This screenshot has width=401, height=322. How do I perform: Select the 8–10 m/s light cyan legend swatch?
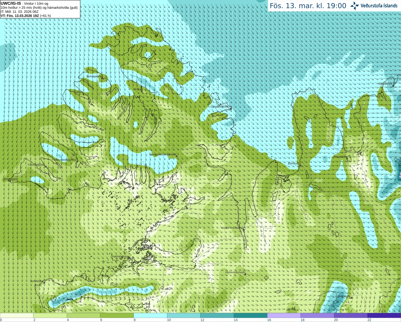(x=150, y=315)
